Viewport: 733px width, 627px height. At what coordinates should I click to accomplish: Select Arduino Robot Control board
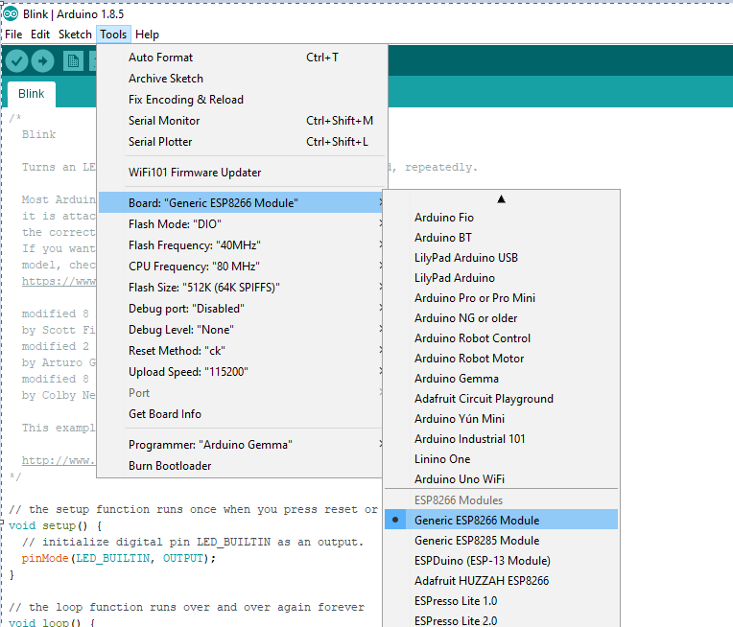(x=501, y=337)
